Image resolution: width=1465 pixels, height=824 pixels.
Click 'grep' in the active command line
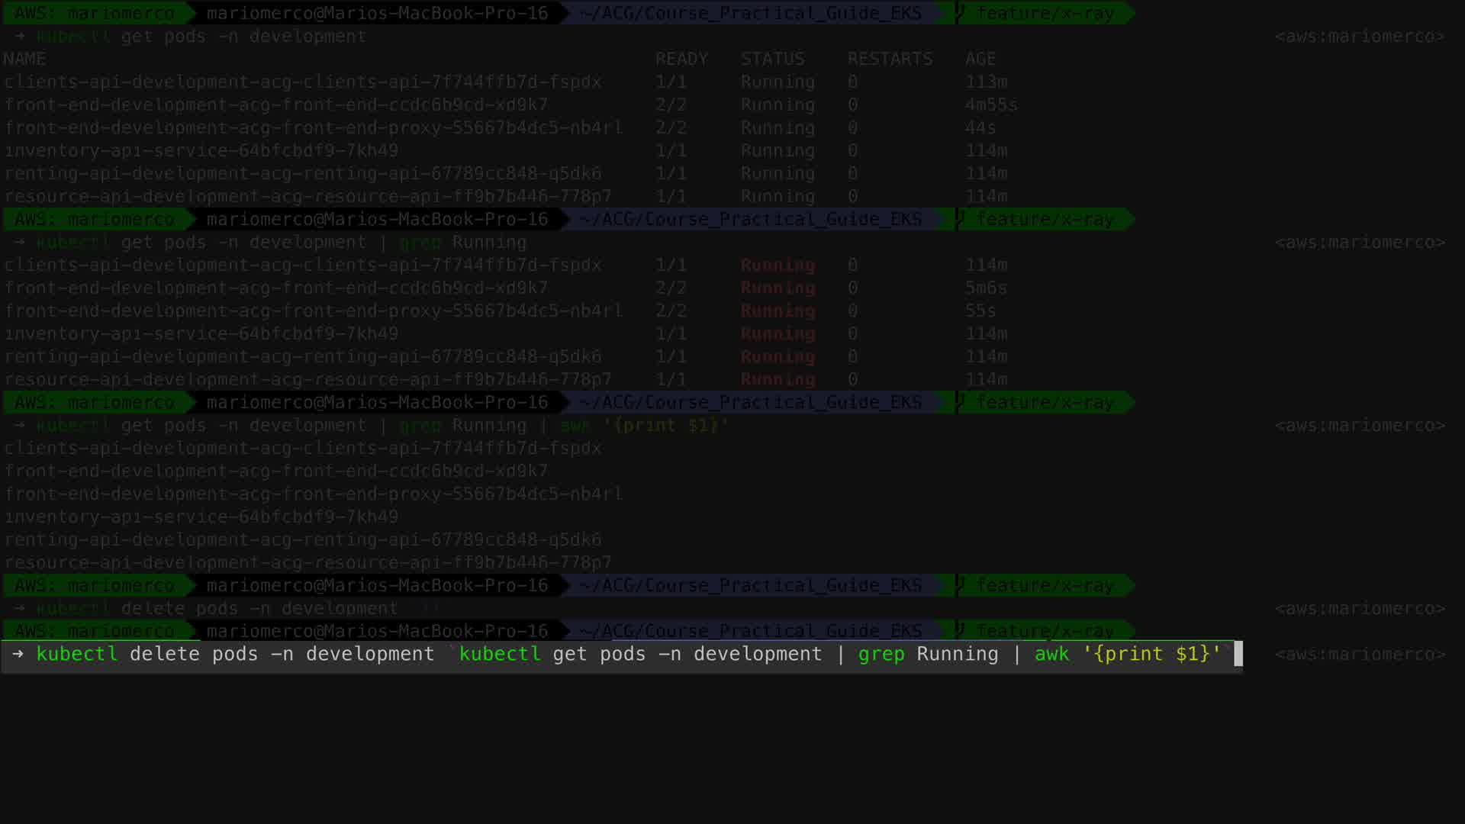(x=881, y=655)
